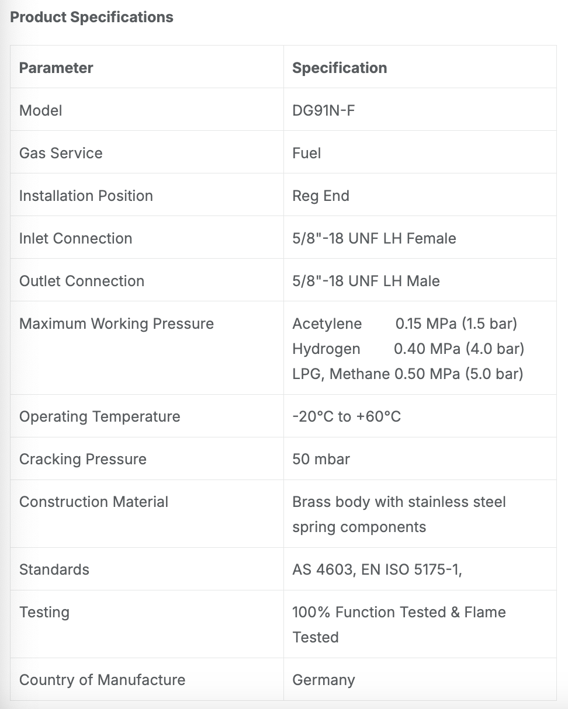
Task: Select the AS 4603, EN ISO 5175-1 text
Action: 377,569
